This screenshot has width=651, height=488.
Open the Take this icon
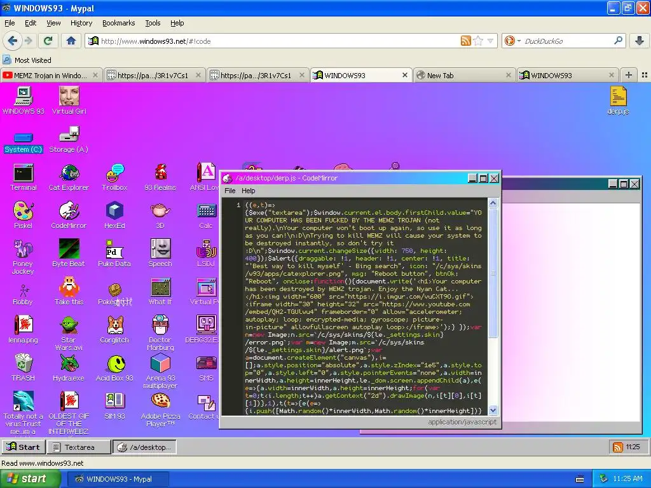[69, 292]
